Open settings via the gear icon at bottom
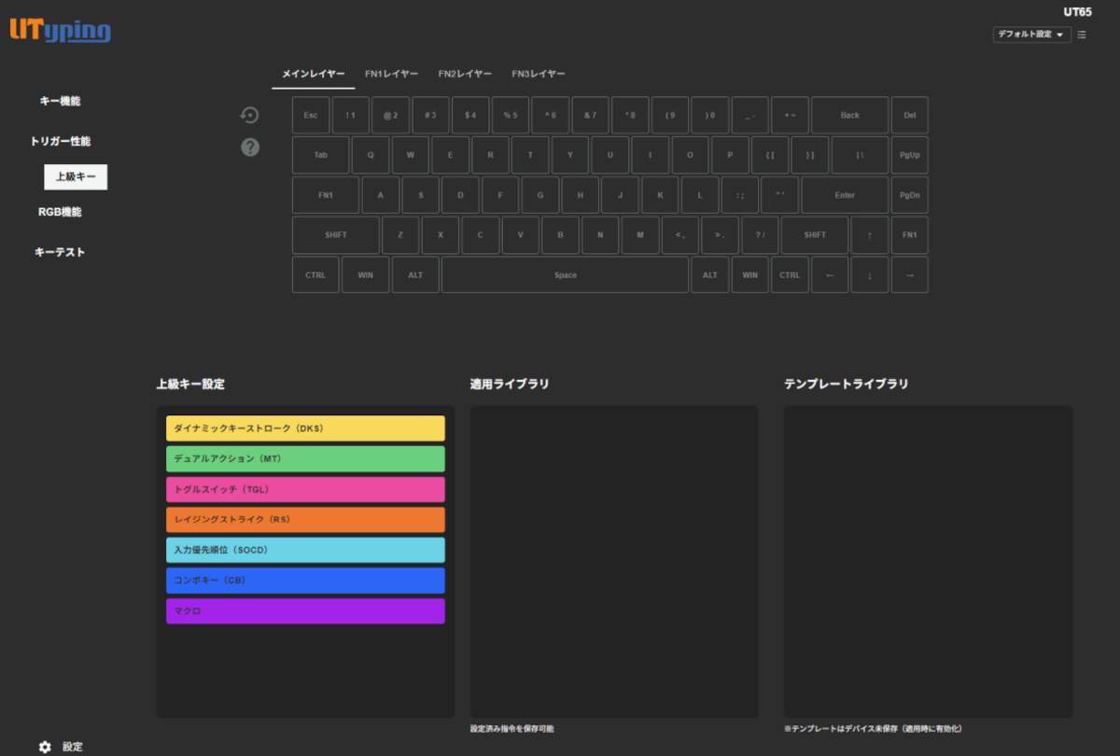1120x756 pixels. (x=45, y=747)
